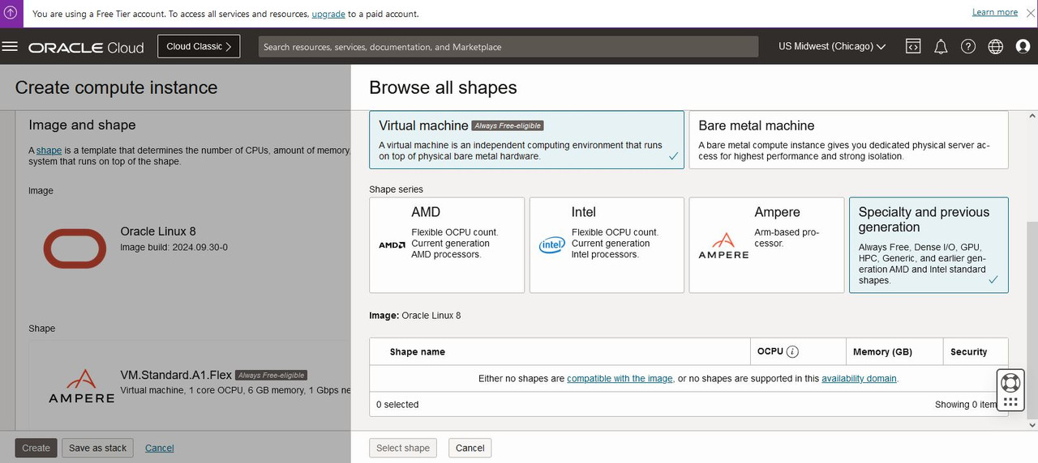The height and width of the screenshot is (463, 1038).
Task: Open the compatible with the image link
Action: pos(620,378)
